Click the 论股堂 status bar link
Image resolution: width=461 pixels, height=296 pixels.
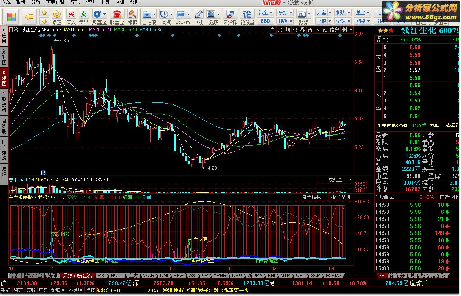58,290
